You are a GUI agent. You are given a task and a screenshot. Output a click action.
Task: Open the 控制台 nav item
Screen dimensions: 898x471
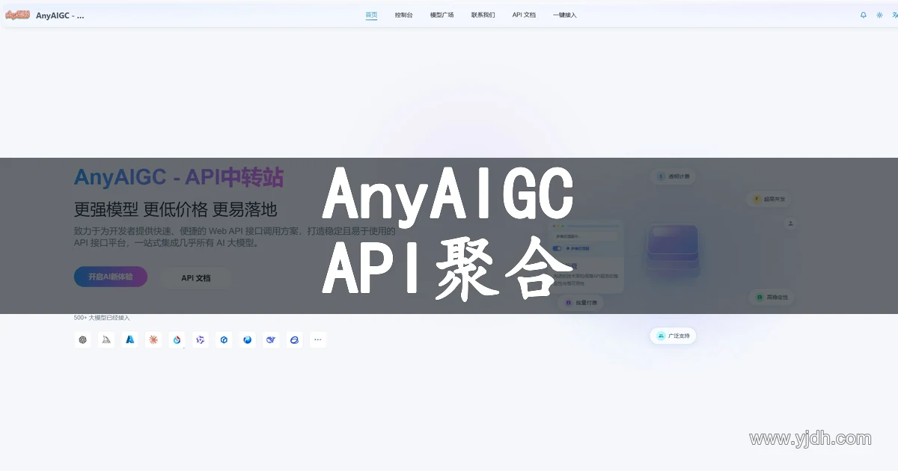(403, 15)
